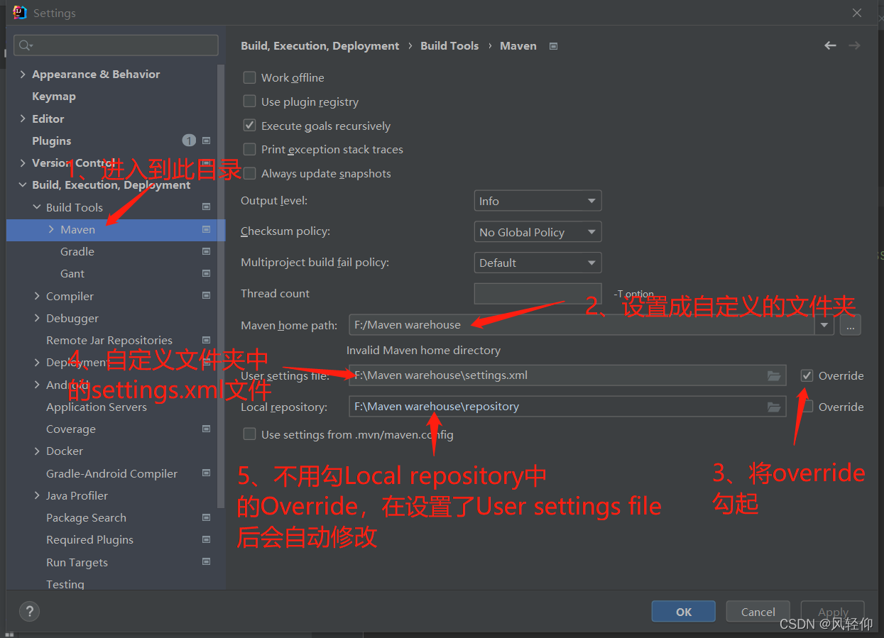Click the IntelliJ icon in the title bar
This screenshot has width=884, height=638.
click(20, 13)
